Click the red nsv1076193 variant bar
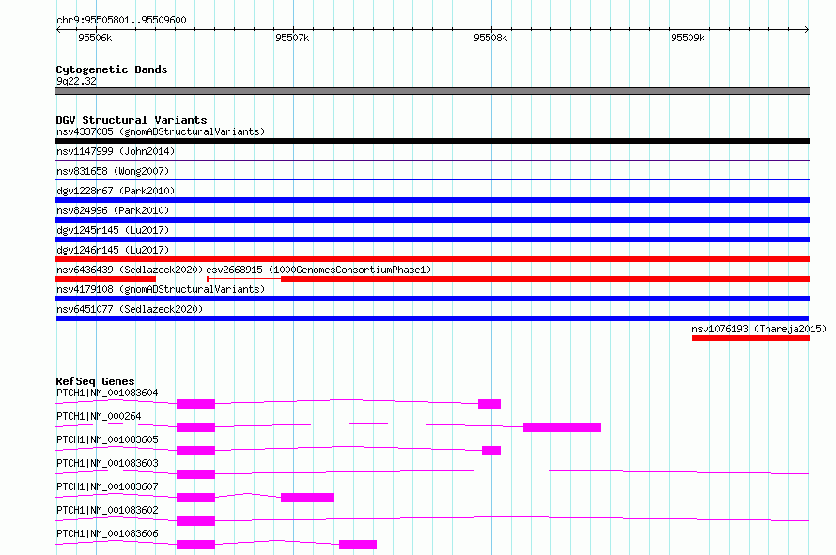Screen dimensions: 836x555 coord(751,338)
